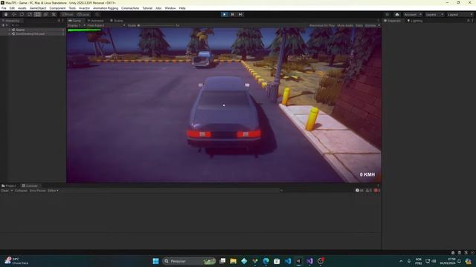The width and height of the screenshot is (476, 267).
Task: Click the Play button
Action: [x=225, y=15]
